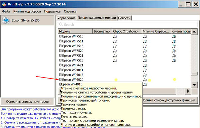Select the Epson Stylus SX130 printer icon
Viewport: 200px width, 128px height.
(x=6, y=20)
